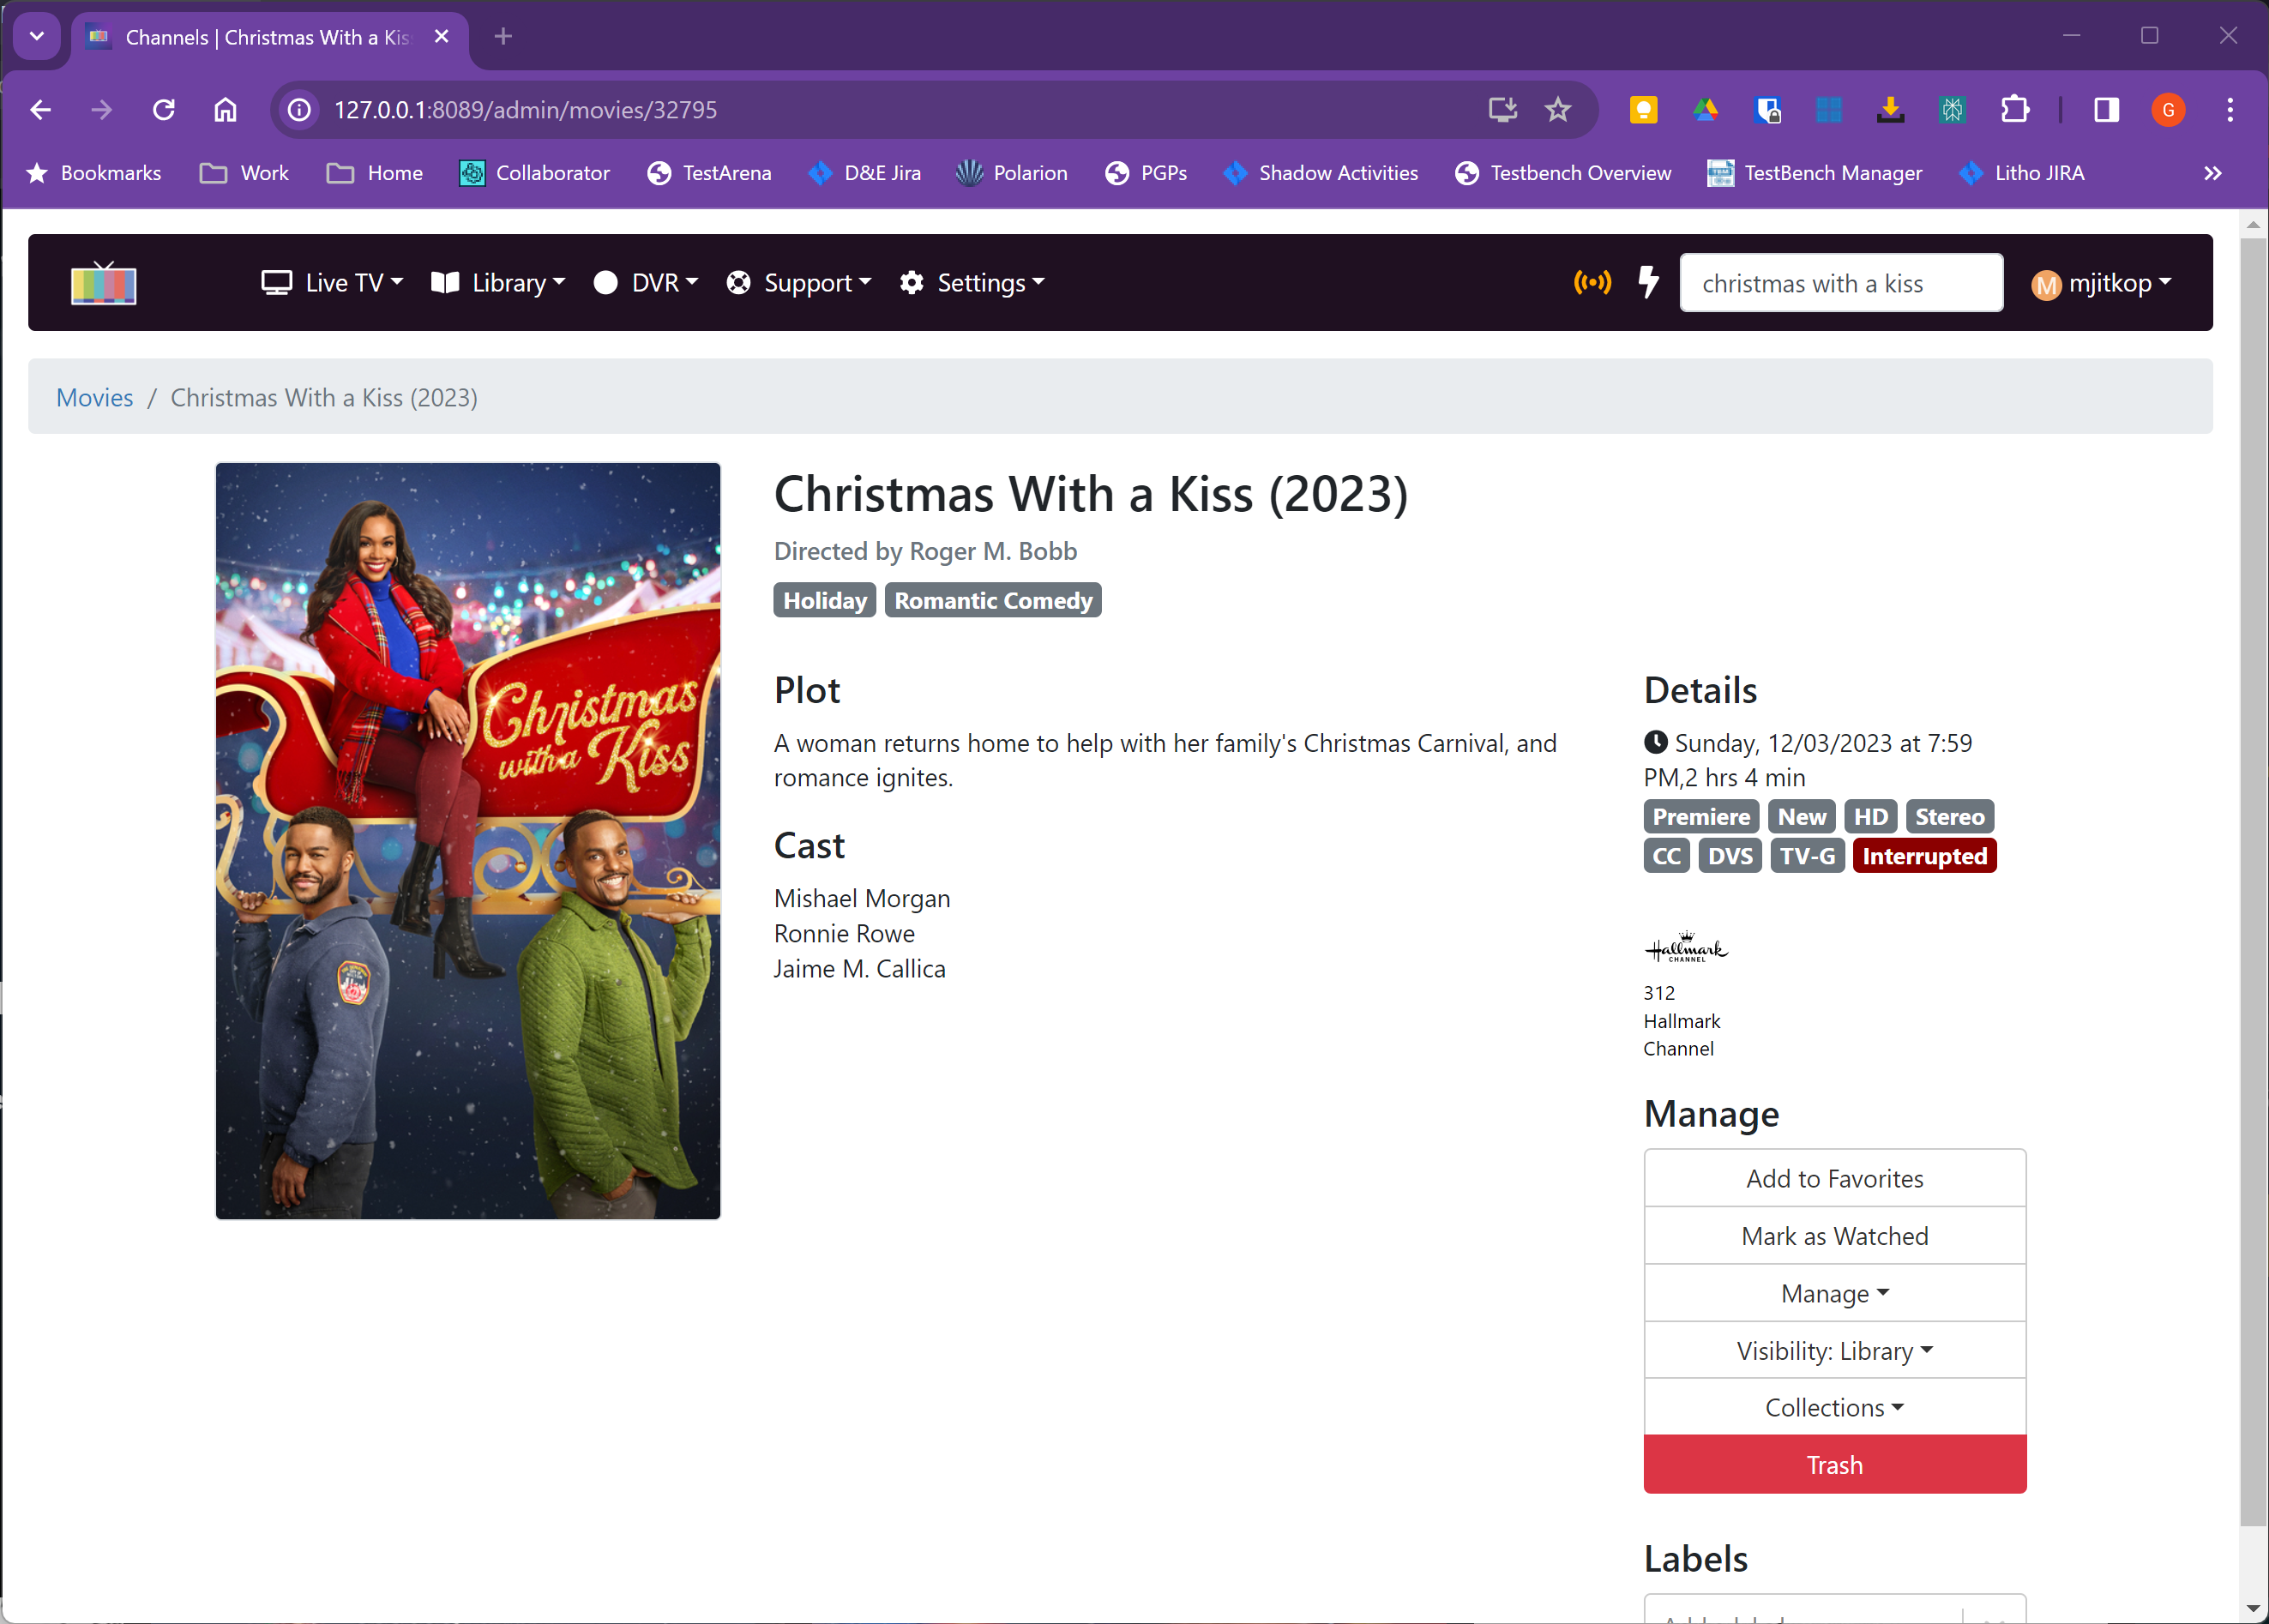
Task: Click the browser reload icon
Action: [x=164, y=110]
